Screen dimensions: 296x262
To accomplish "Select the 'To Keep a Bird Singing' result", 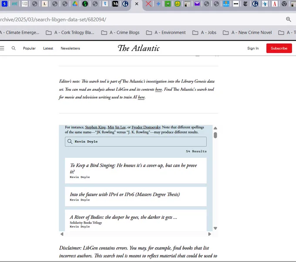I will [x=135, y=170].
